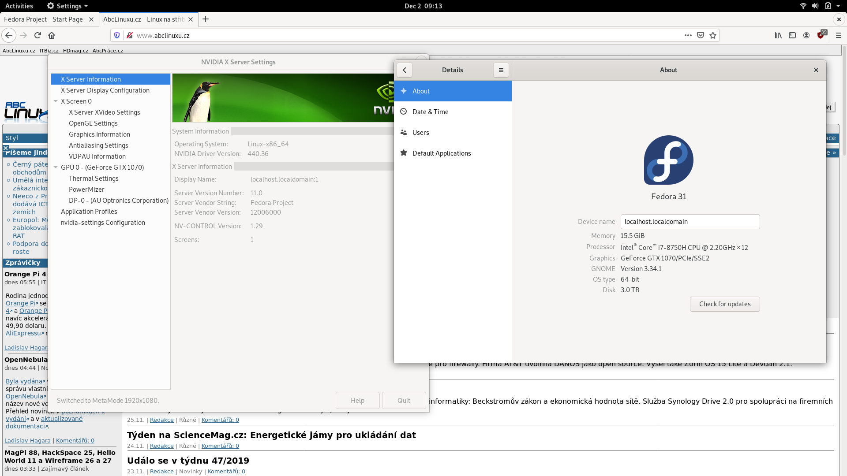Screen dimensions: 847x476
Task: Click the battery indicator in top bar
Action: pyautogui.click(x=828, y=6)
